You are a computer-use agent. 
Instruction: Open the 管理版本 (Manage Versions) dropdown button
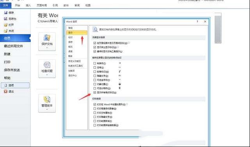click(x=47, y=103)
